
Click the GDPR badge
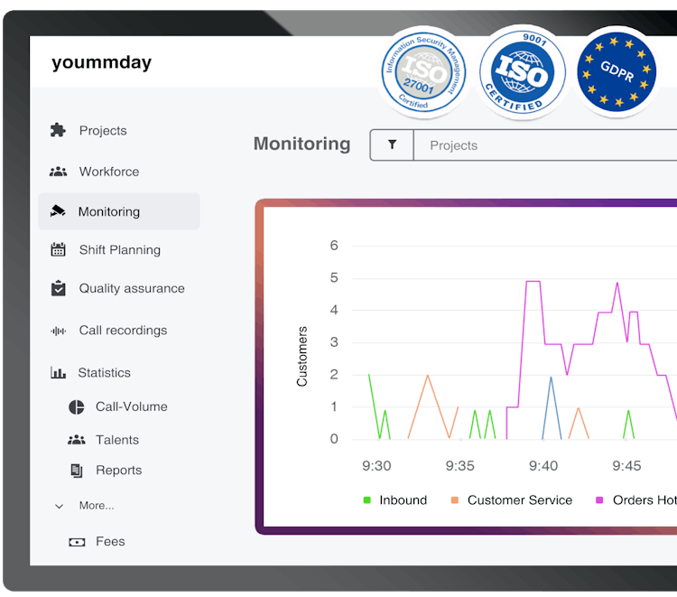point(617,71)
